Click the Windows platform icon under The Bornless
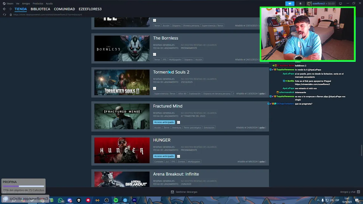The height and width of the screenshot is (204, 363). click(x=155, y=54)
